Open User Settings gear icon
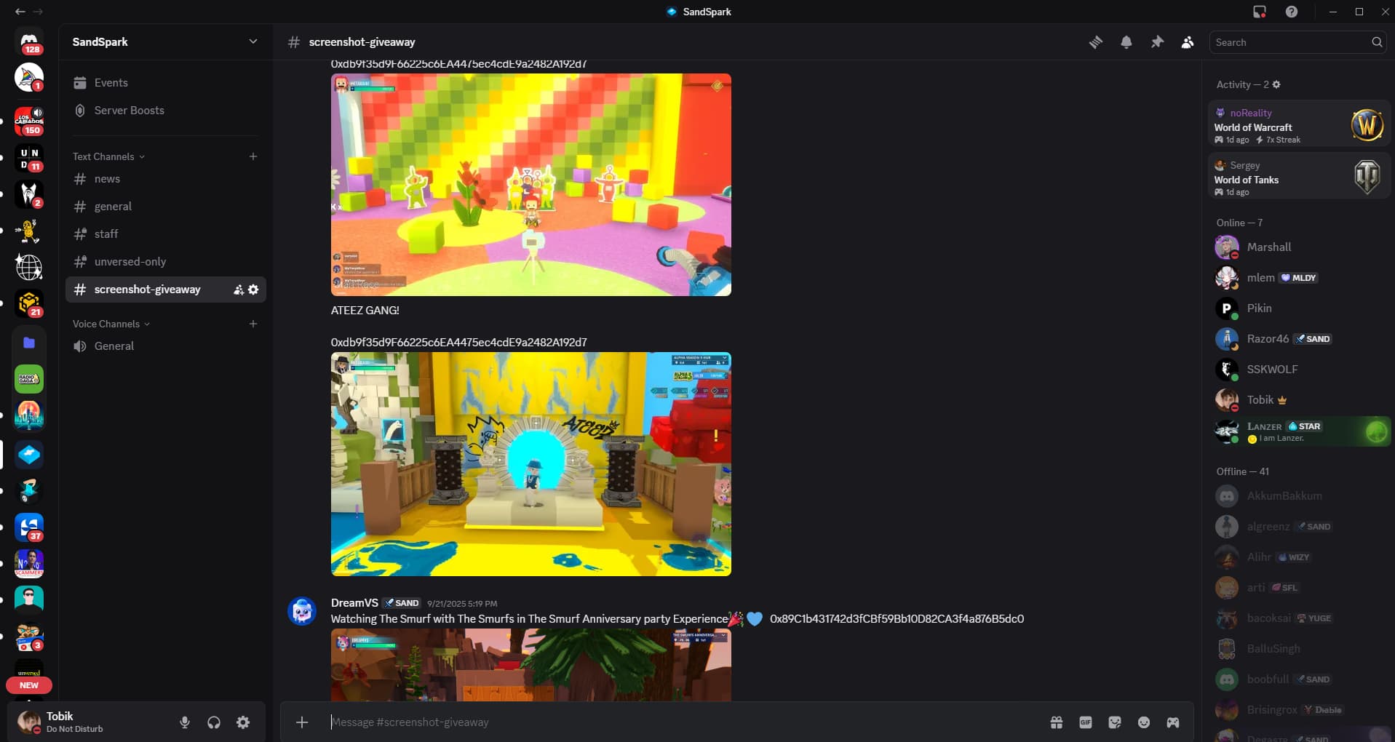The image size is (1395, 742). (x=243, y=722)
